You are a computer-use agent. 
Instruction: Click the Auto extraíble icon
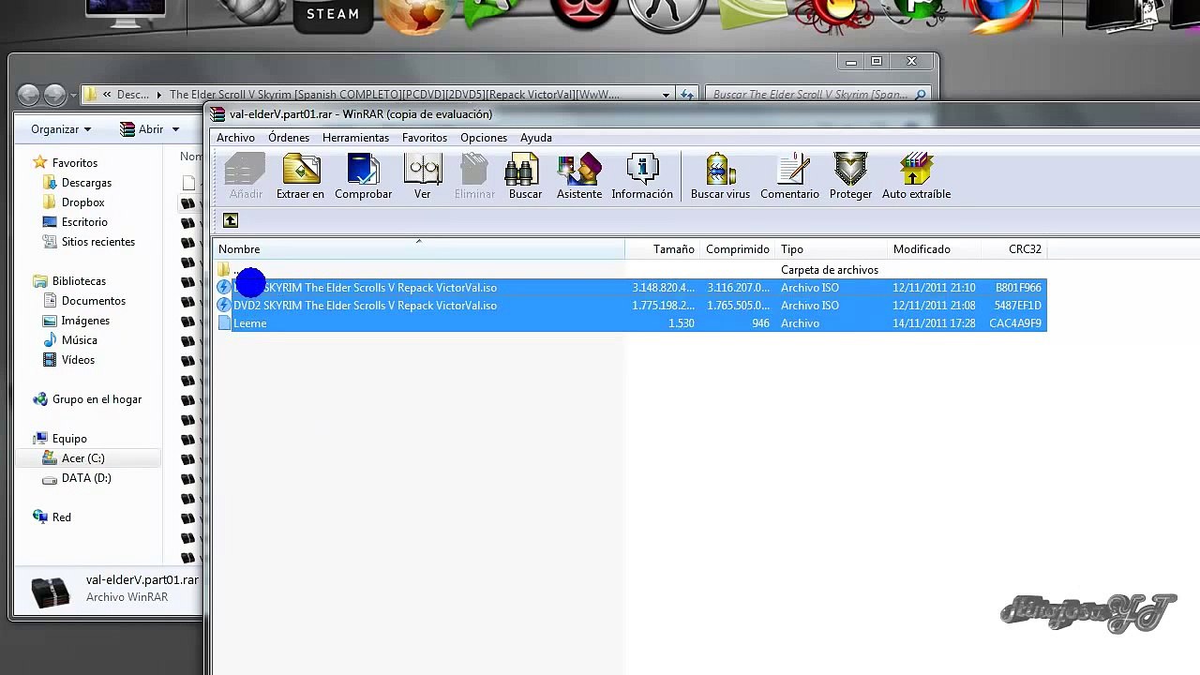(x=916, y=176)
